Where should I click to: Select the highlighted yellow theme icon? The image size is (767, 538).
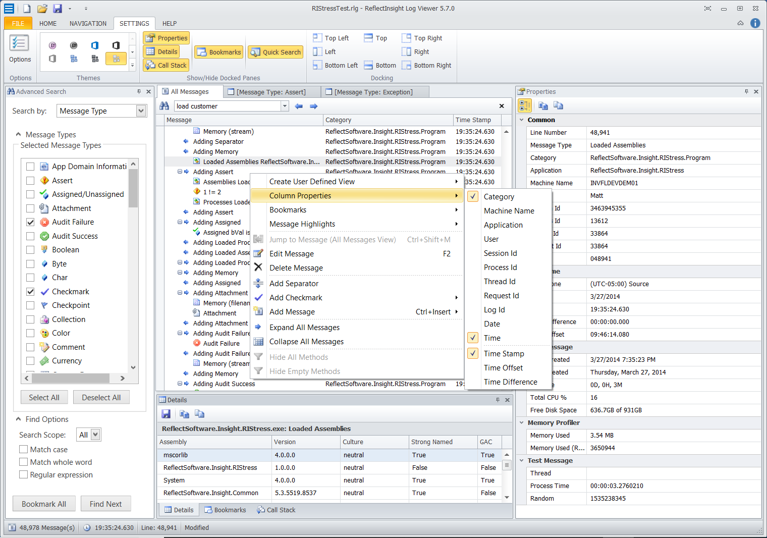click(116, 59)
